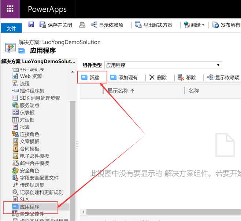Screen dimensions: 241x221
Task: Select 对话框 tree item
Action: (23, 120)
